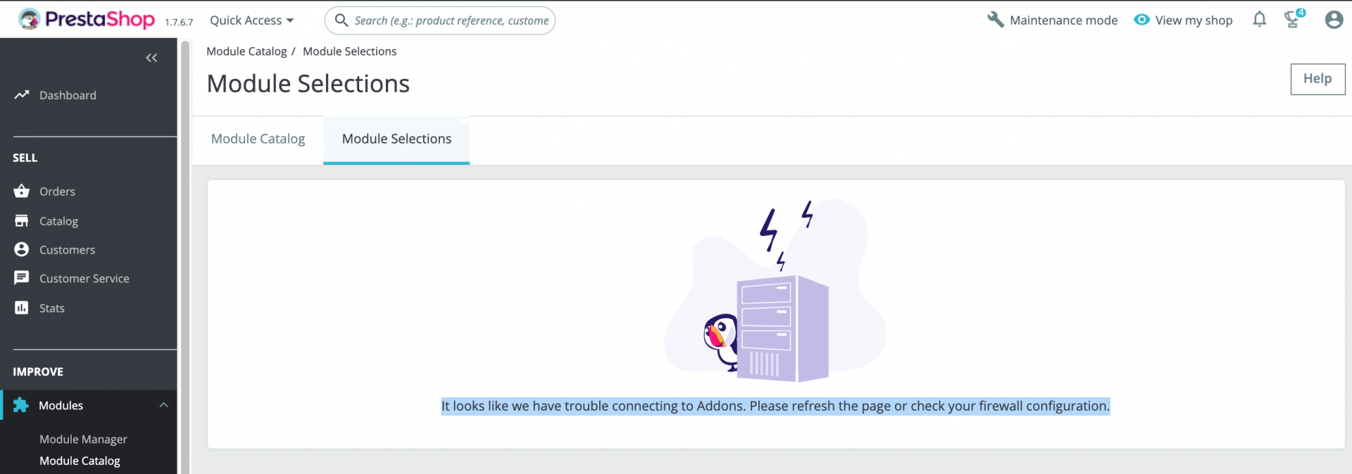This screenshot has width=1352, height=474.
Task: Open the Customer Service menu entry
Action: (84, 279)
